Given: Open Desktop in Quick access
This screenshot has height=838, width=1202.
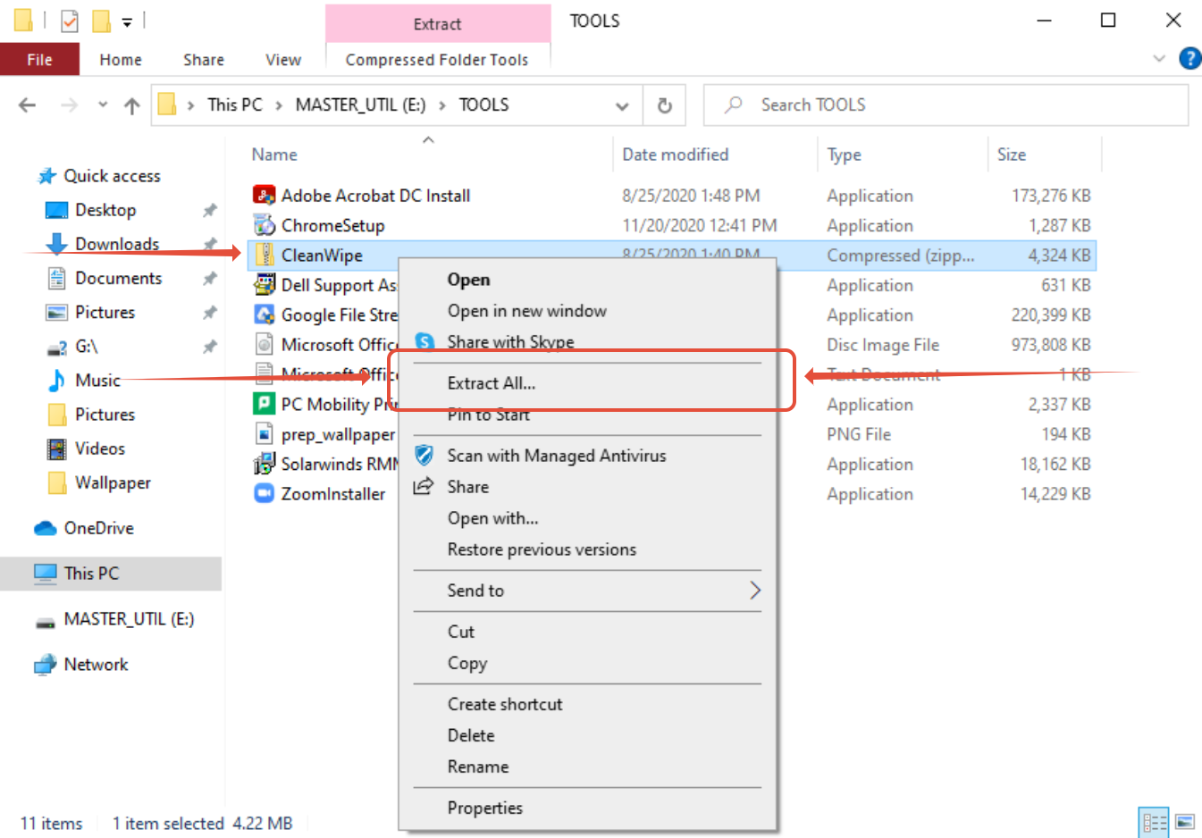Looking at the screenshot, I should (90, 210).
